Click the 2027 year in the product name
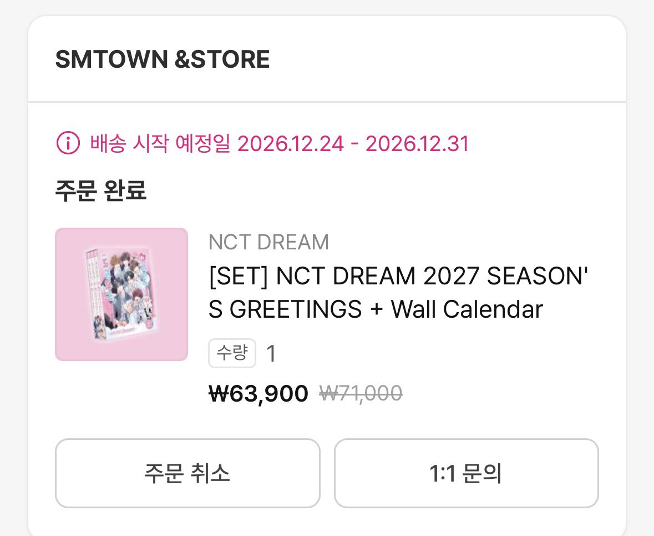The image size is (654, 536). tap(452, 276)
